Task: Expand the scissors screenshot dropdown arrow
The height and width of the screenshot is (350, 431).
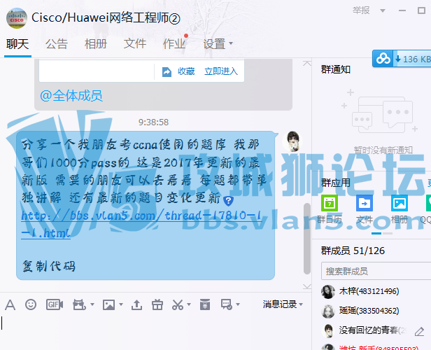Action: [x=189, y=304]
